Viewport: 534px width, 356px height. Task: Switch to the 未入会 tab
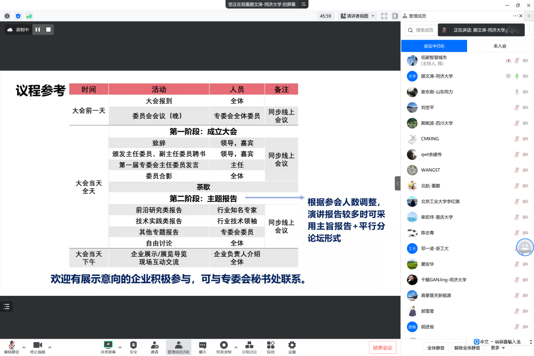[500, 46]
